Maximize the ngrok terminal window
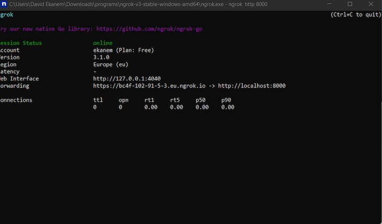Viewport: 382px width, 224px height. tap(350, 4)
